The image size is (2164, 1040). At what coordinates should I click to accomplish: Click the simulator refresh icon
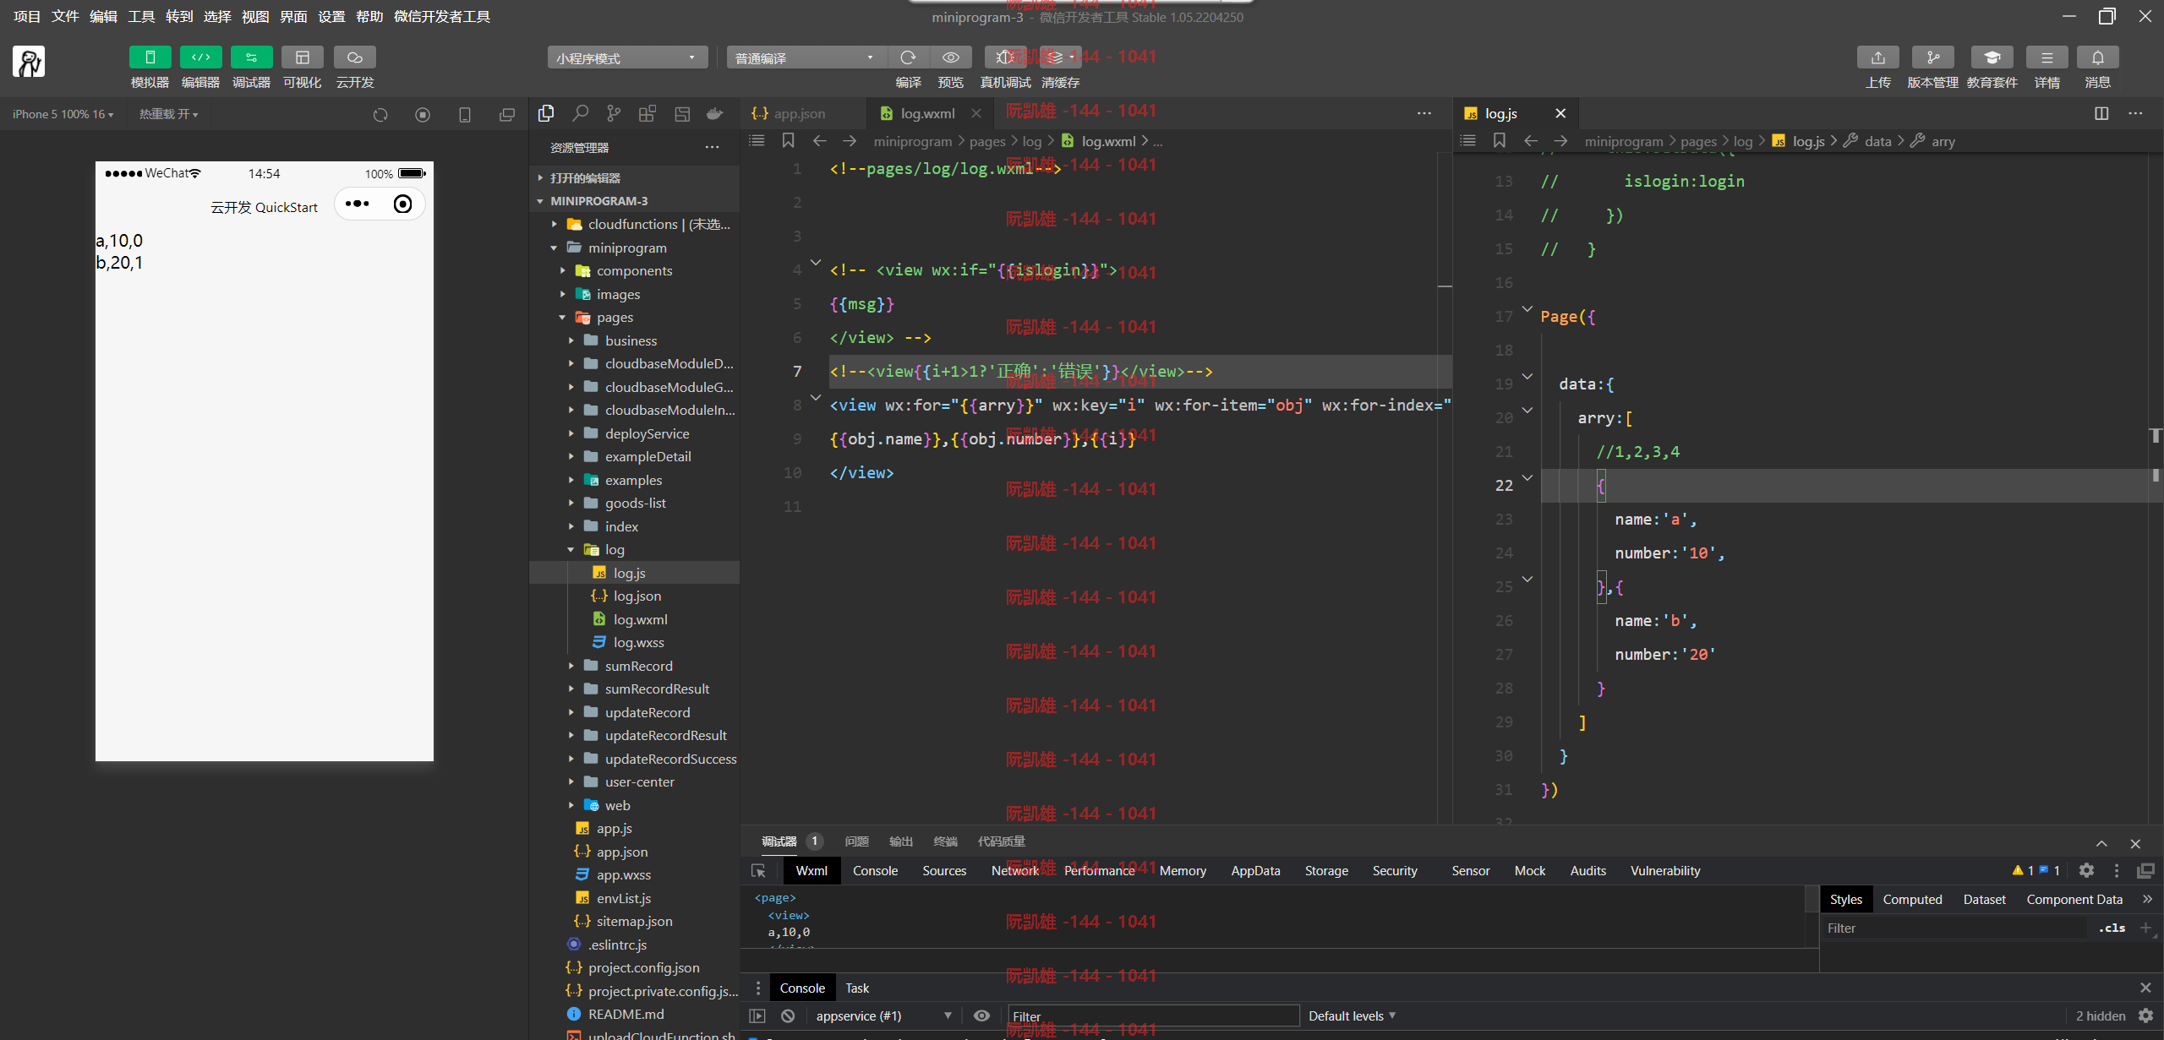380,115
